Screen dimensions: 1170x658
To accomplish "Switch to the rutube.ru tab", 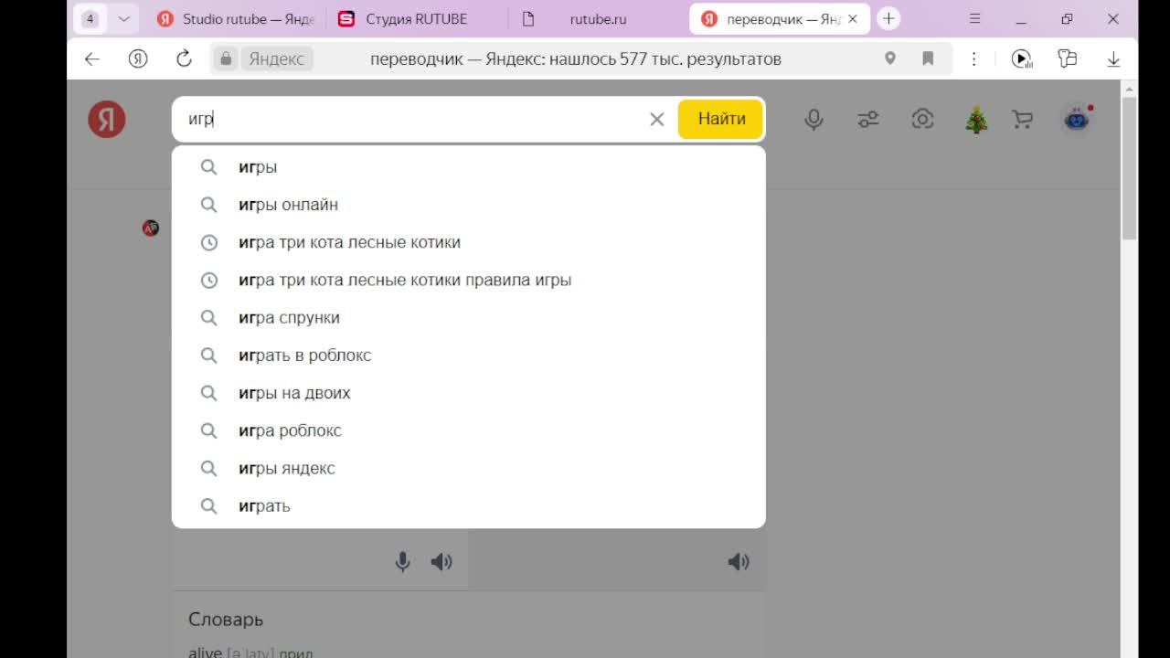I will pos(598,19).
